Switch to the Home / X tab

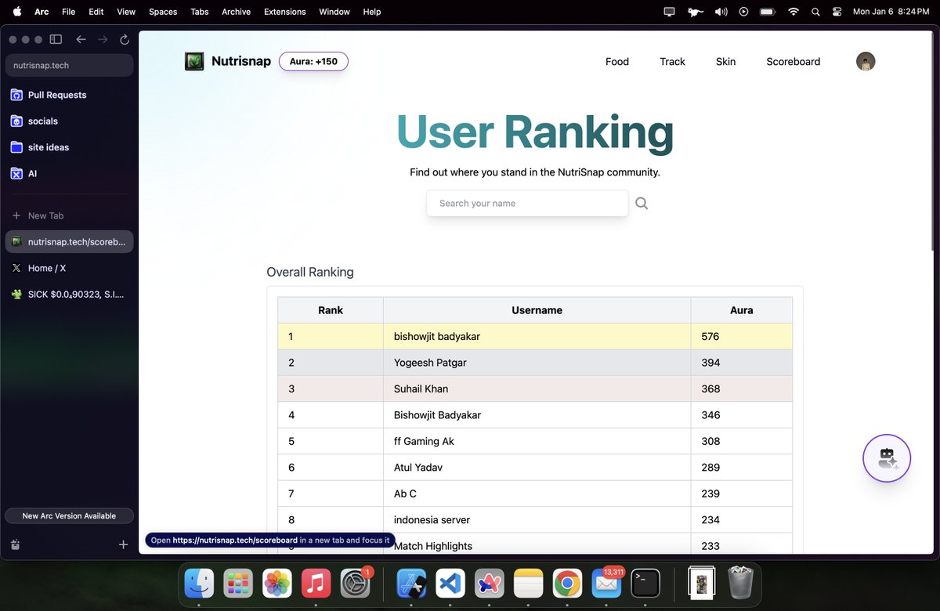coord(69,268)
